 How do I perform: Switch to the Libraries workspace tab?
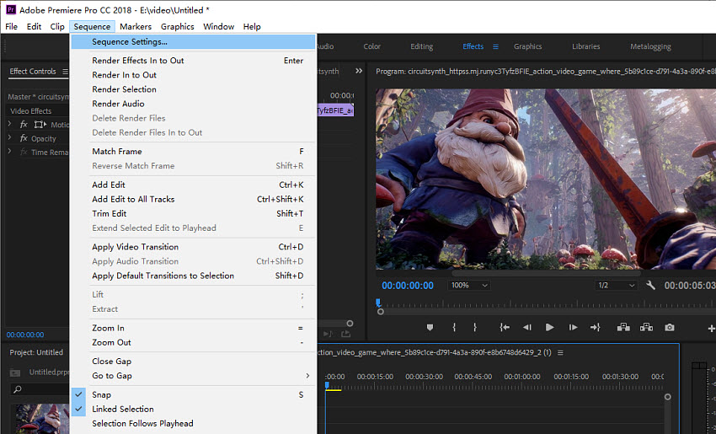point(586,46)
